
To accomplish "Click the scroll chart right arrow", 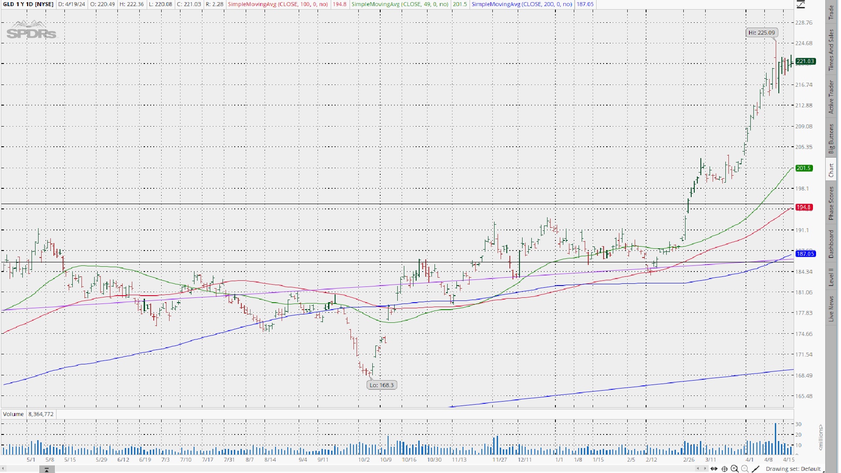I will [x=704, y=469].
